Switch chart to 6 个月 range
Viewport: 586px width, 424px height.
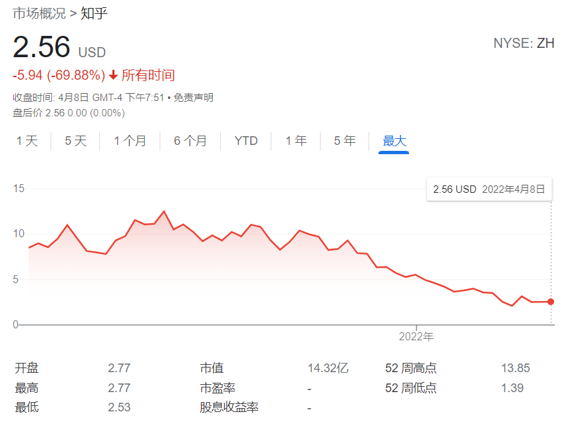click(190, 141)
